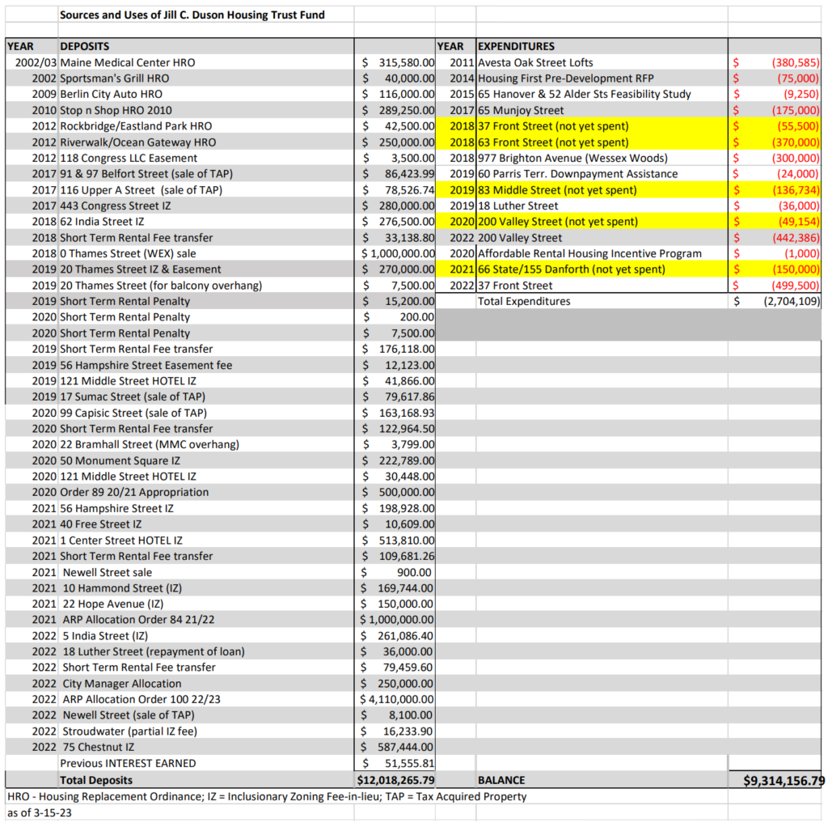Click "17 Sumac Street (sale of TAP)"
This screenshot has height=827, width=828.
point(133,397)
